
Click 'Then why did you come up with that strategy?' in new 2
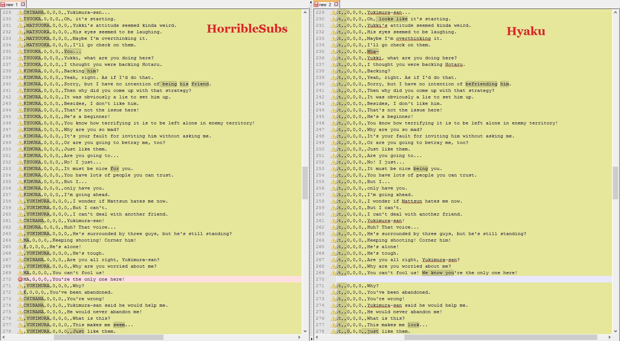tap(430, 90)
